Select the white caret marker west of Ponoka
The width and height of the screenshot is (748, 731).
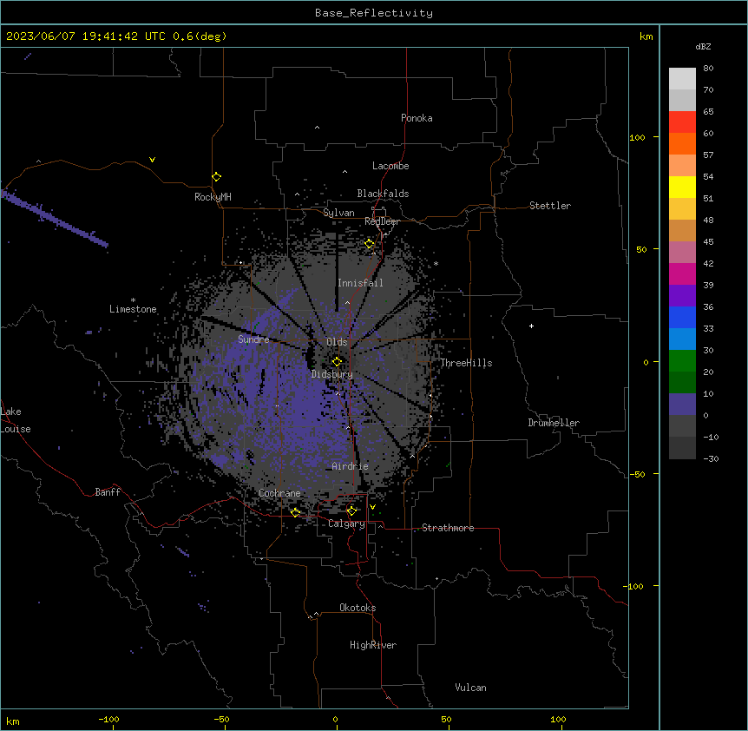(318, 128)
